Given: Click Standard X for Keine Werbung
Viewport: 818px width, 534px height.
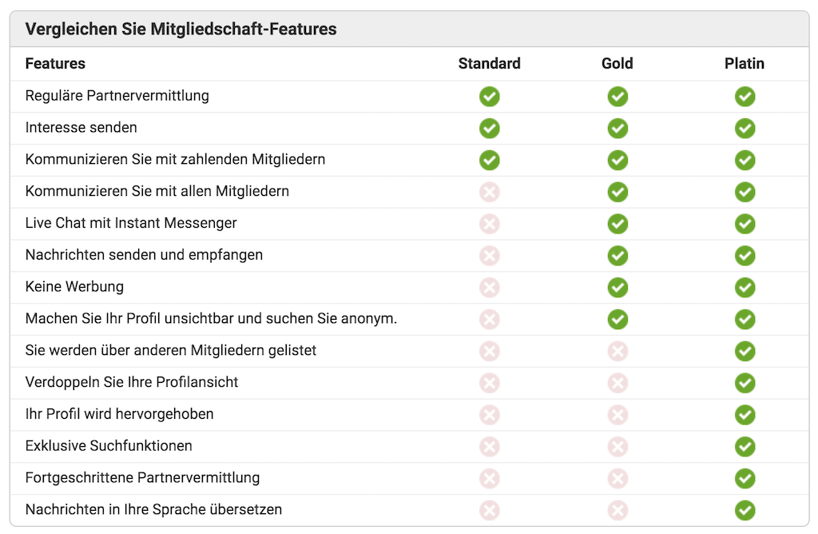Looking at the screenshot, I should pos(490,288).
